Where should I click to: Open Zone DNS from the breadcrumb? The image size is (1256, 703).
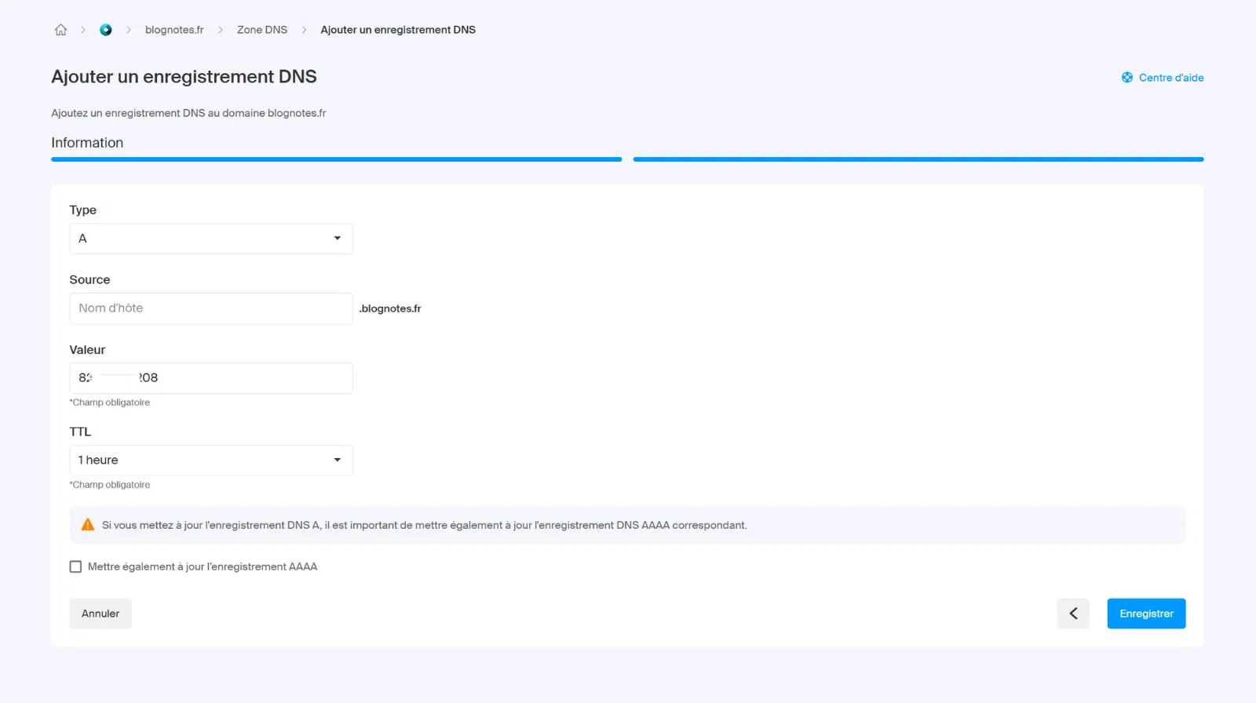(262, 30)
